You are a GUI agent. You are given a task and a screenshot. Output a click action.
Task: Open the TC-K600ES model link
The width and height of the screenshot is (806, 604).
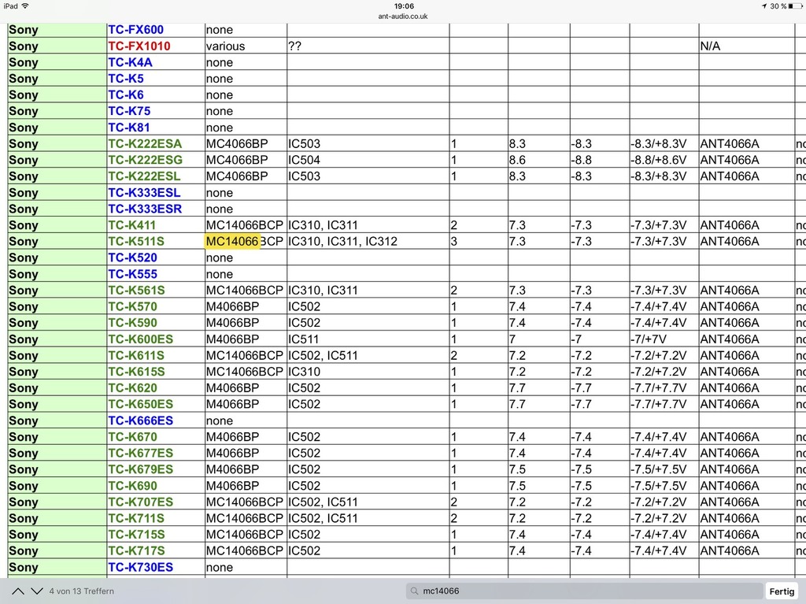[140, 339]
